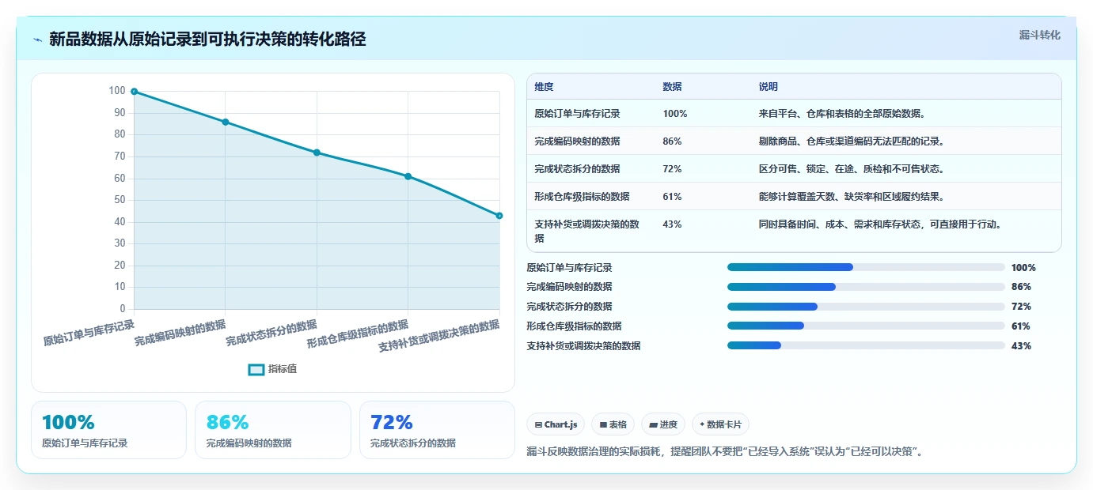Click the chart data point at 43
1093x490 pixels.
click(x=499, y=216)
